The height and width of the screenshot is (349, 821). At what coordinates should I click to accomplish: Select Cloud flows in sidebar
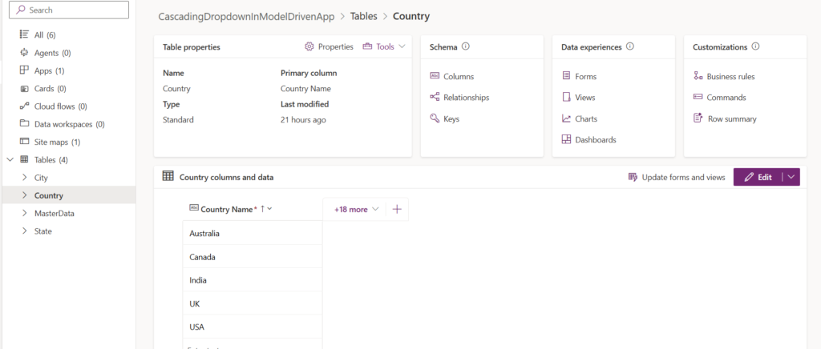60,106
